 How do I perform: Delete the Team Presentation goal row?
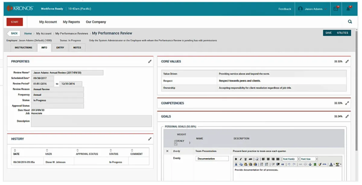pyautogui.click(x=167, y=151)
